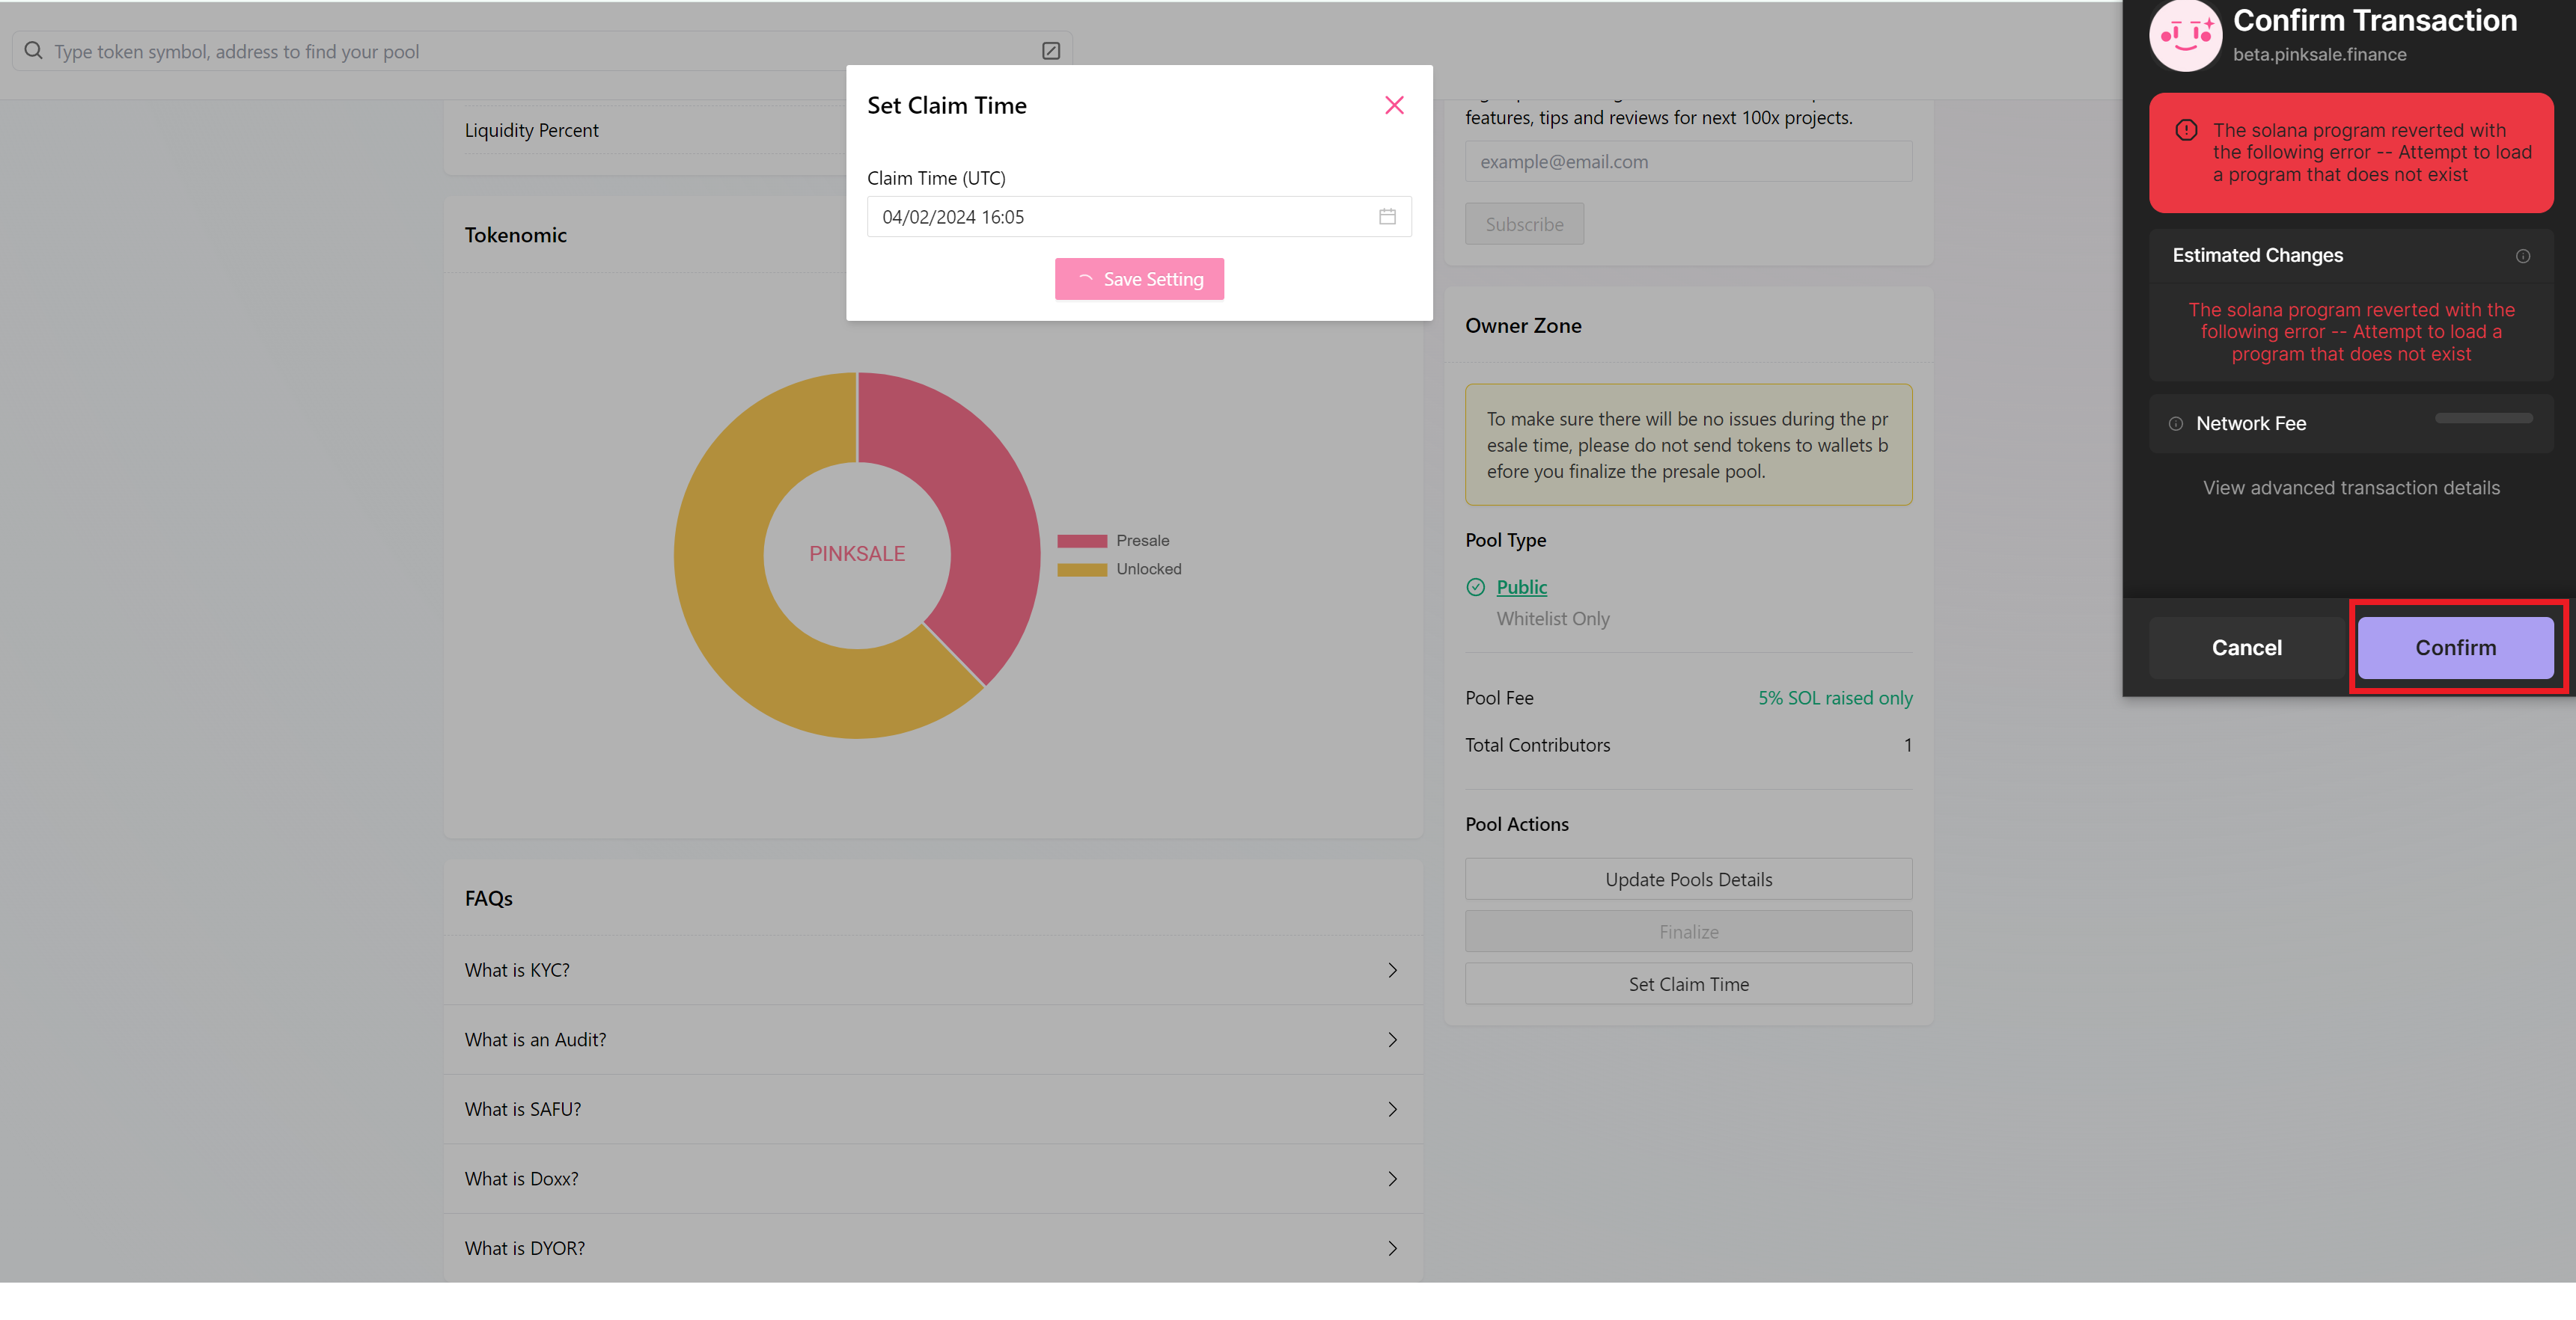Click the Owner Zone heading
The image size is (2576, 1320).
pos(1523,326)
